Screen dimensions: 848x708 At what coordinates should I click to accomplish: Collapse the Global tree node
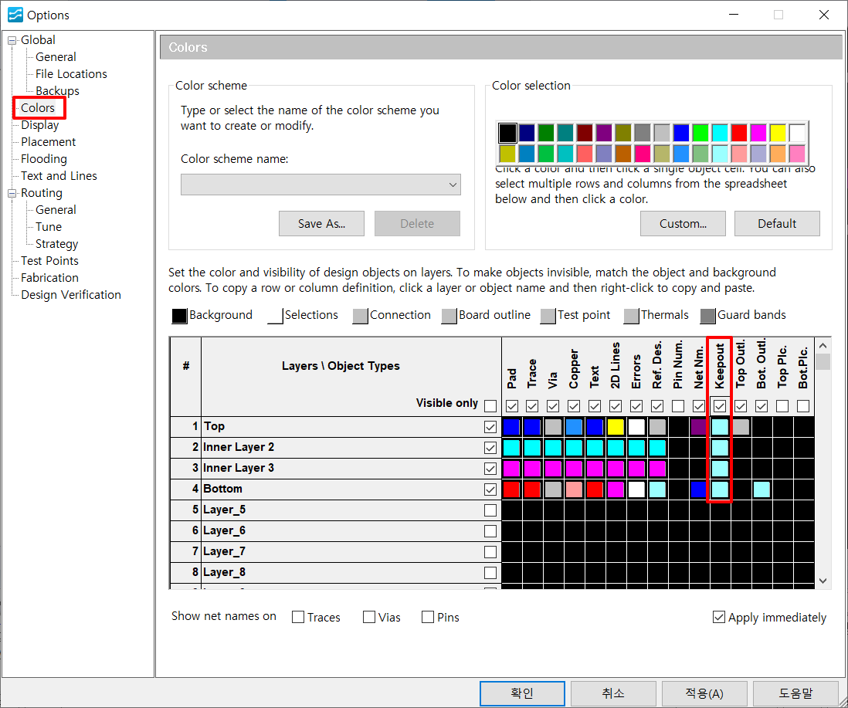pyautogui.click(x=12, y=40)
